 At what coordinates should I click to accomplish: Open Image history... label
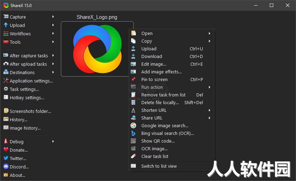point(25,128)
